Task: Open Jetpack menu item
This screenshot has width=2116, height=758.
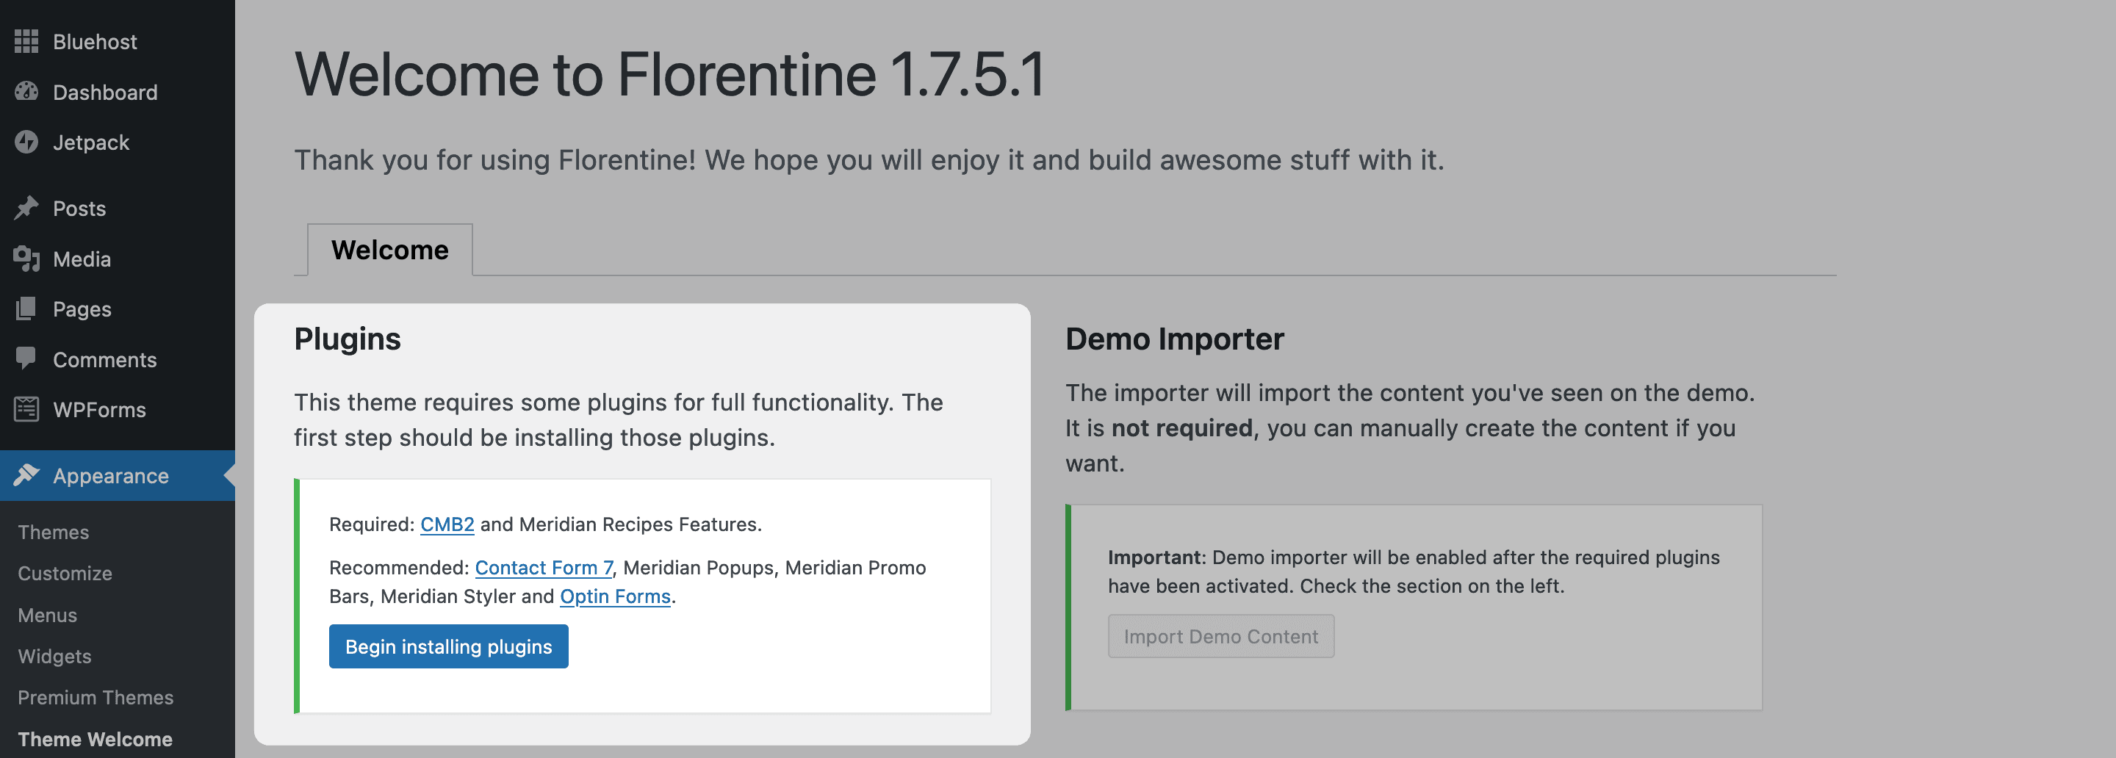Action: 91,143
